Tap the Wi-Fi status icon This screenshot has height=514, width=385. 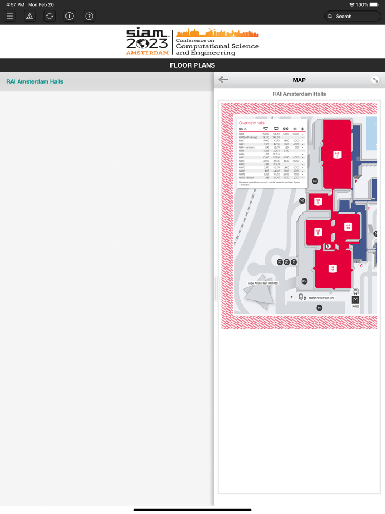(x=351, y=4)
